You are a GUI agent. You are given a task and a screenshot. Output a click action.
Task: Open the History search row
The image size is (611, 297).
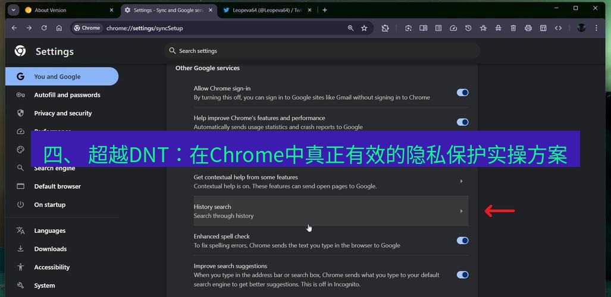click(x=331, y=211)
